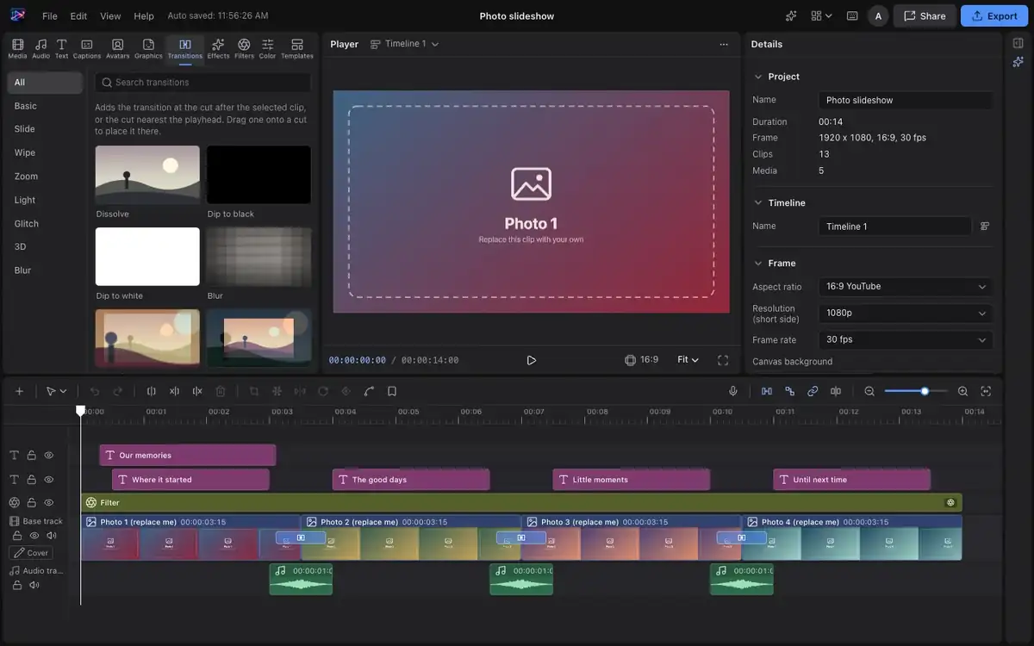The width and height of the screenshot is (1034, 646).
Task: Click the 16:9 ratio button in player
Action: pyautogui.click(x=641, y=360)
